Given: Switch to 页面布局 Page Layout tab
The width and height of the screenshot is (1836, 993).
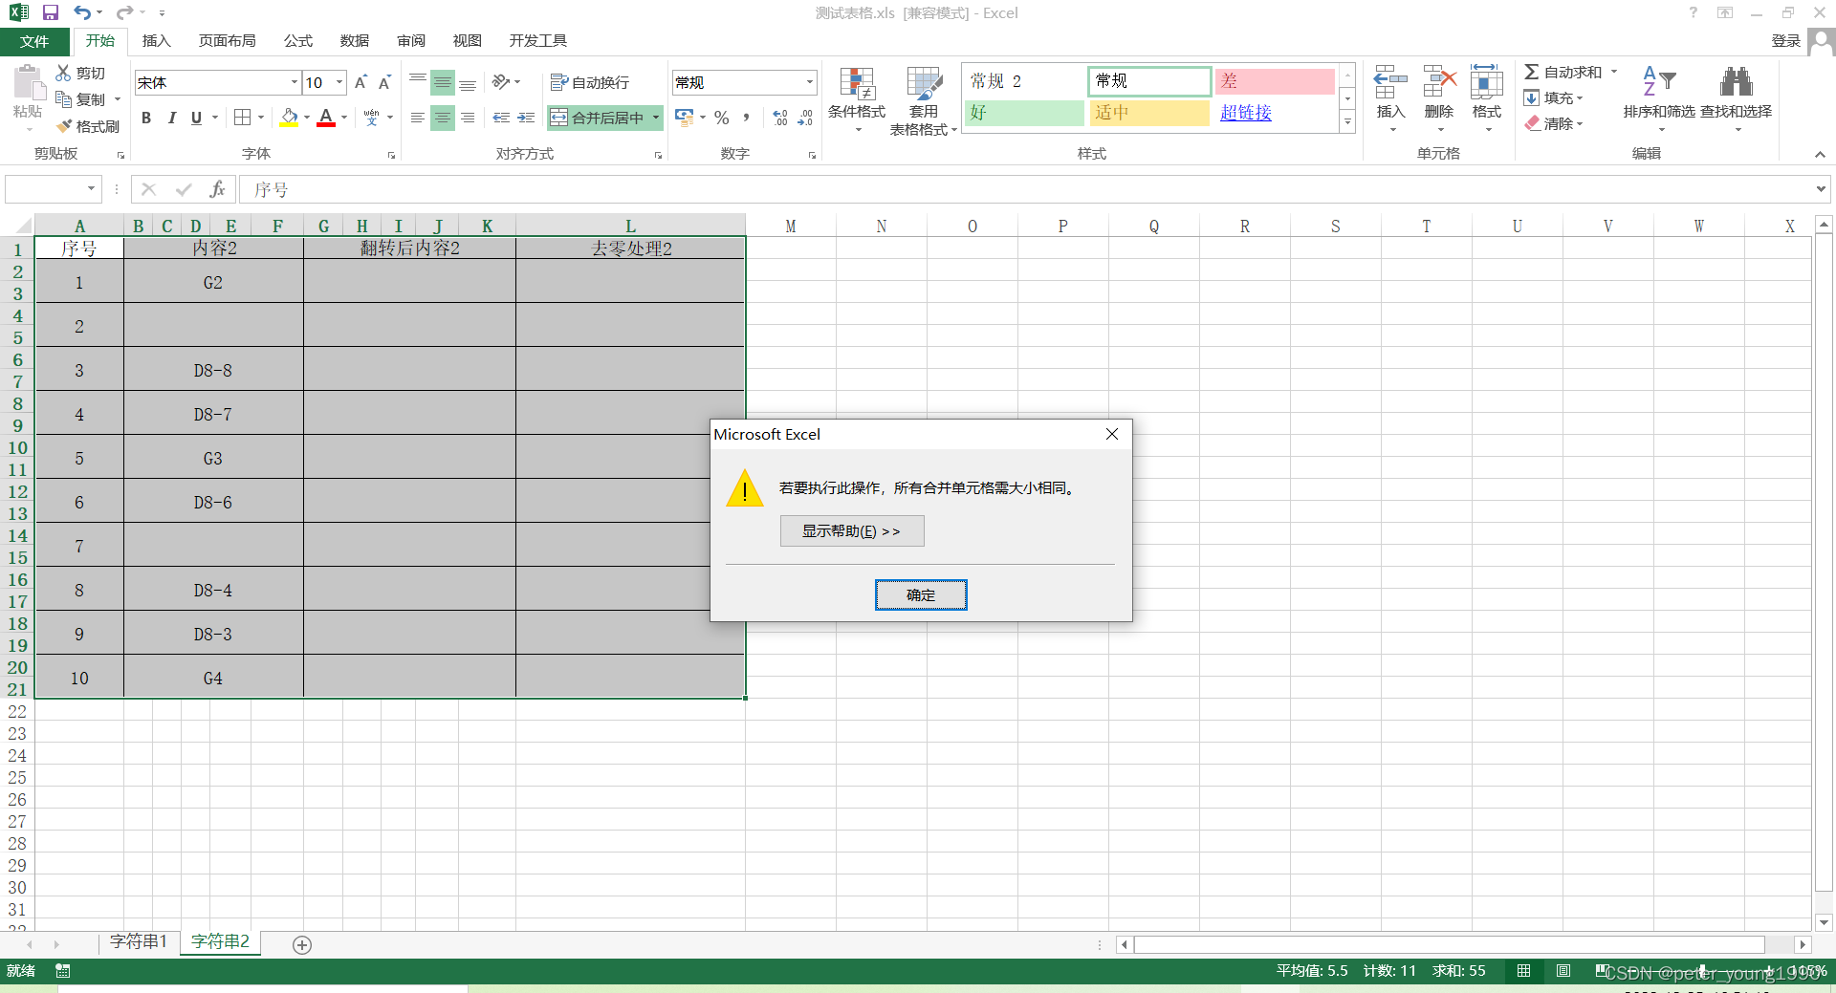Looking at the screenshot, I should (x=228, y=41).
